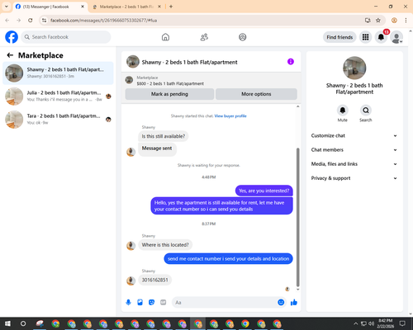Expand Privacy & support section
Screen dimensions: 413x330
click(354, 178)
